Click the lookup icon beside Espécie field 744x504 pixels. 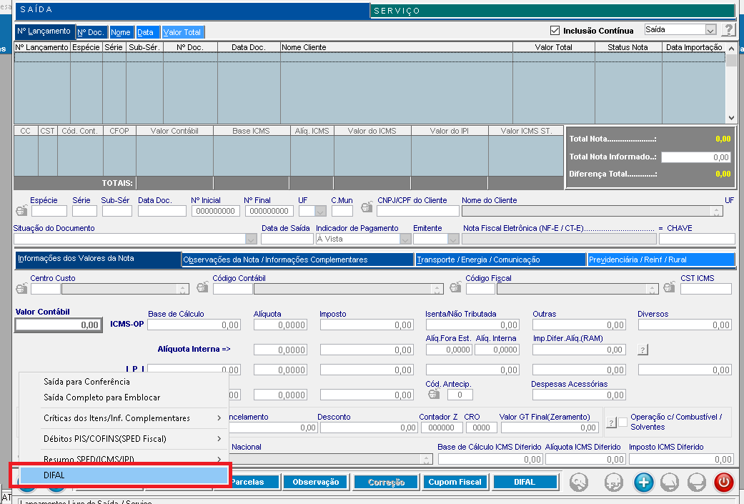(x=21, y=210)
